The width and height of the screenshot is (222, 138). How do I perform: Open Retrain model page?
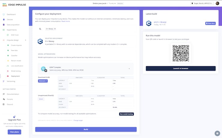coord(16,61)
